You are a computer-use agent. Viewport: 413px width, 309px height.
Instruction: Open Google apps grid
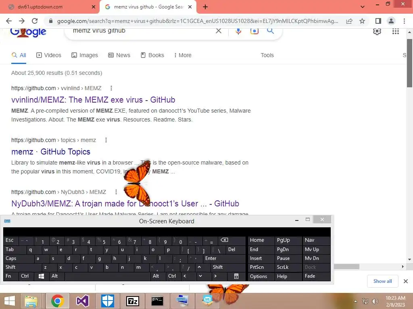point(395,31)
